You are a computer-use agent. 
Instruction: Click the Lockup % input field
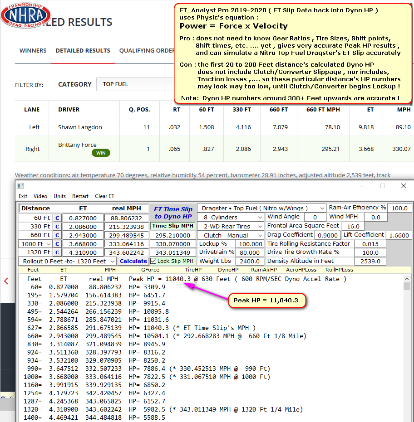(249, 244)
